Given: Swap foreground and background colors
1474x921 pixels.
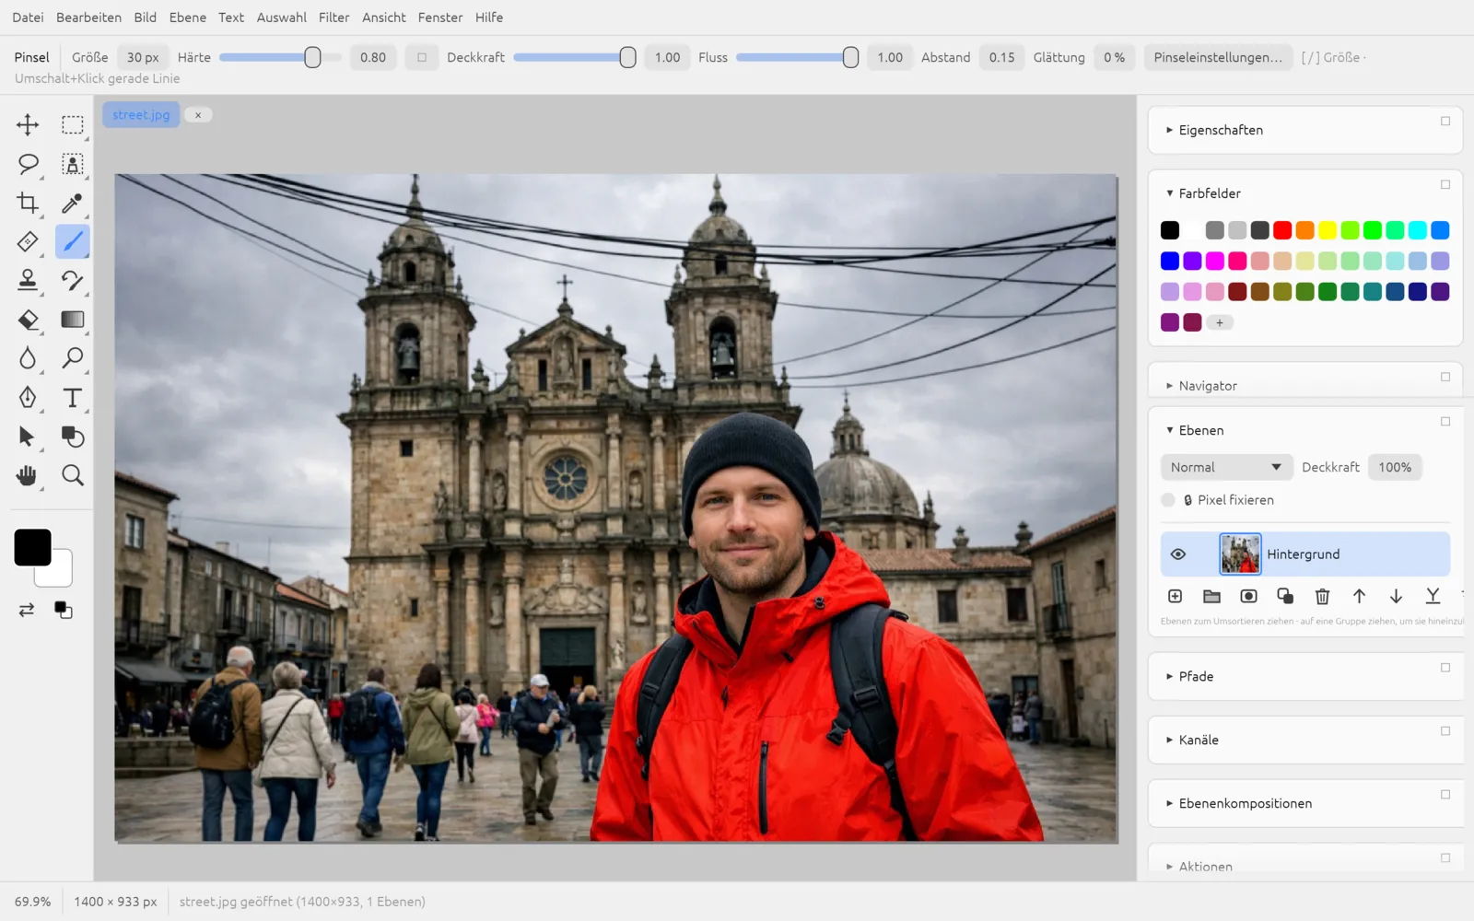Looking at the screenshot, I should pyautogui.click(x=27, y=610).
